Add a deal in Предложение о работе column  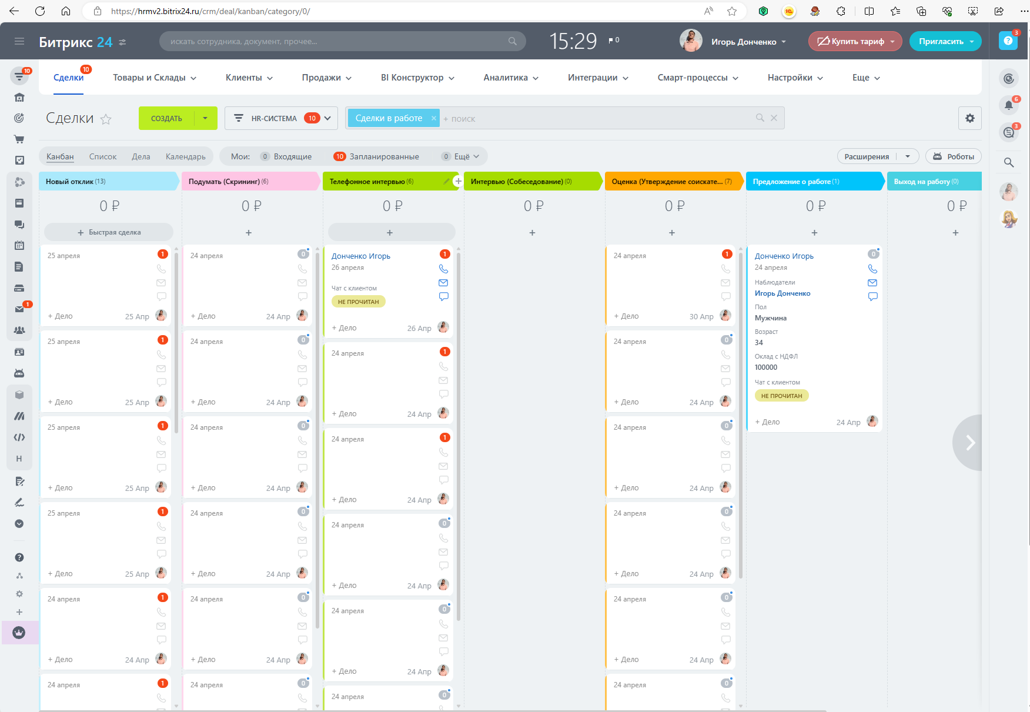[814, 233]
